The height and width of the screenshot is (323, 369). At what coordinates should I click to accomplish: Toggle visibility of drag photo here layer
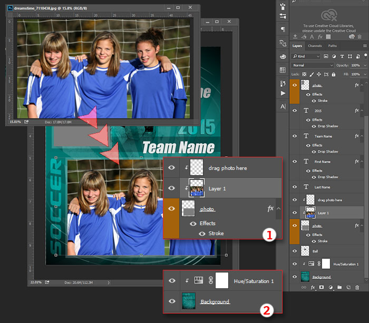[295, 200]
